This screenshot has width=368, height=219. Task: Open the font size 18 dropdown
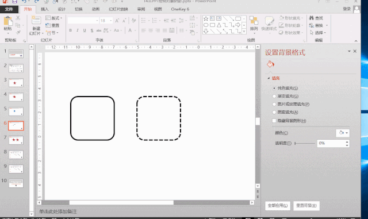[x=111, y=21]
